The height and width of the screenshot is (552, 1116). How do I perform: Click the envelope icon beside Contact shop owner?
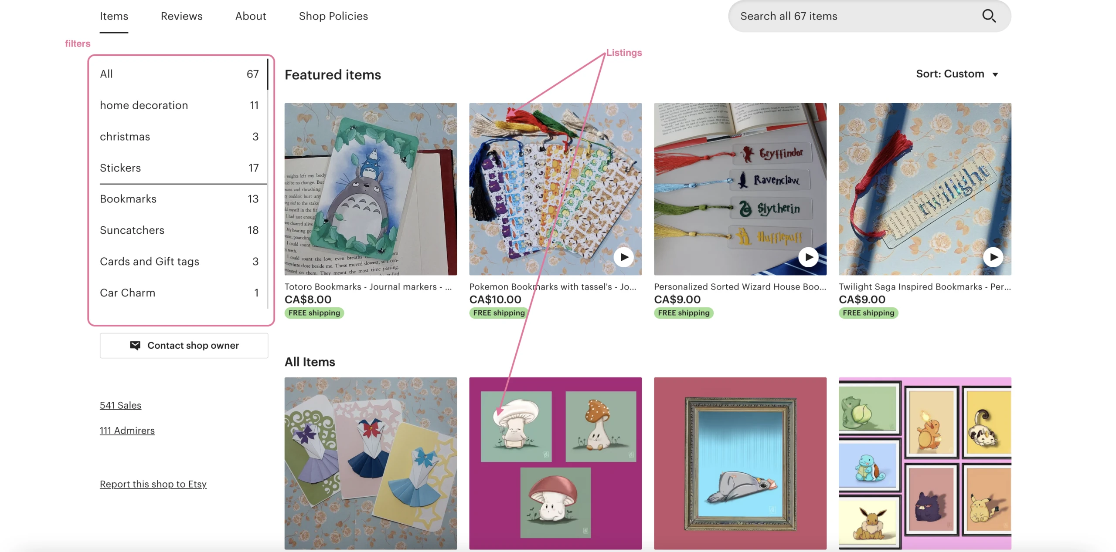pyautogui.click(x=135, y=345)
